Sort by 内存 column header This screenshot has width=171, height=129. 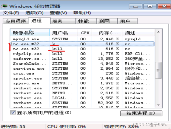point(107,33)
